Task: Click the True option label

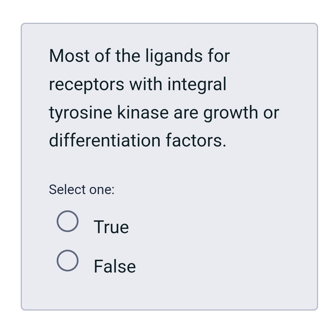Action: 111,226
